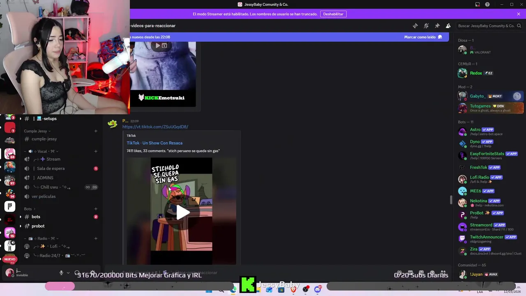This screenshot has height=296, width=526.
Task: Open the TwitchAnnouncer bot profile
Action: click(x=490, y=239)
